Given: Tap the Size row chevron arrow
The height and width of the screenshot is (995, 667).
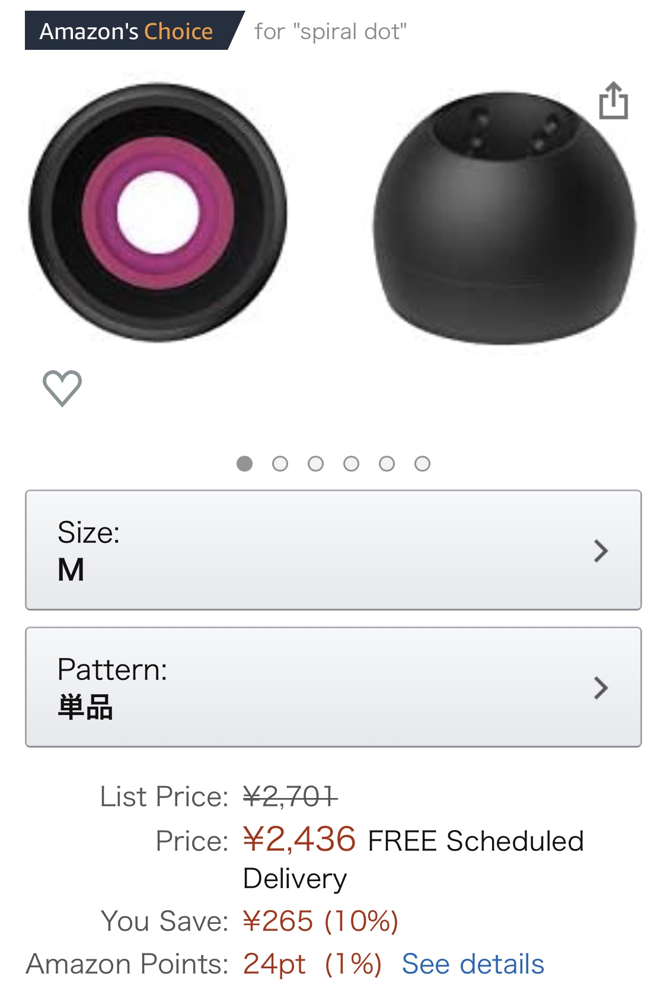Looking at the screenshot, I should coord(601,551).
